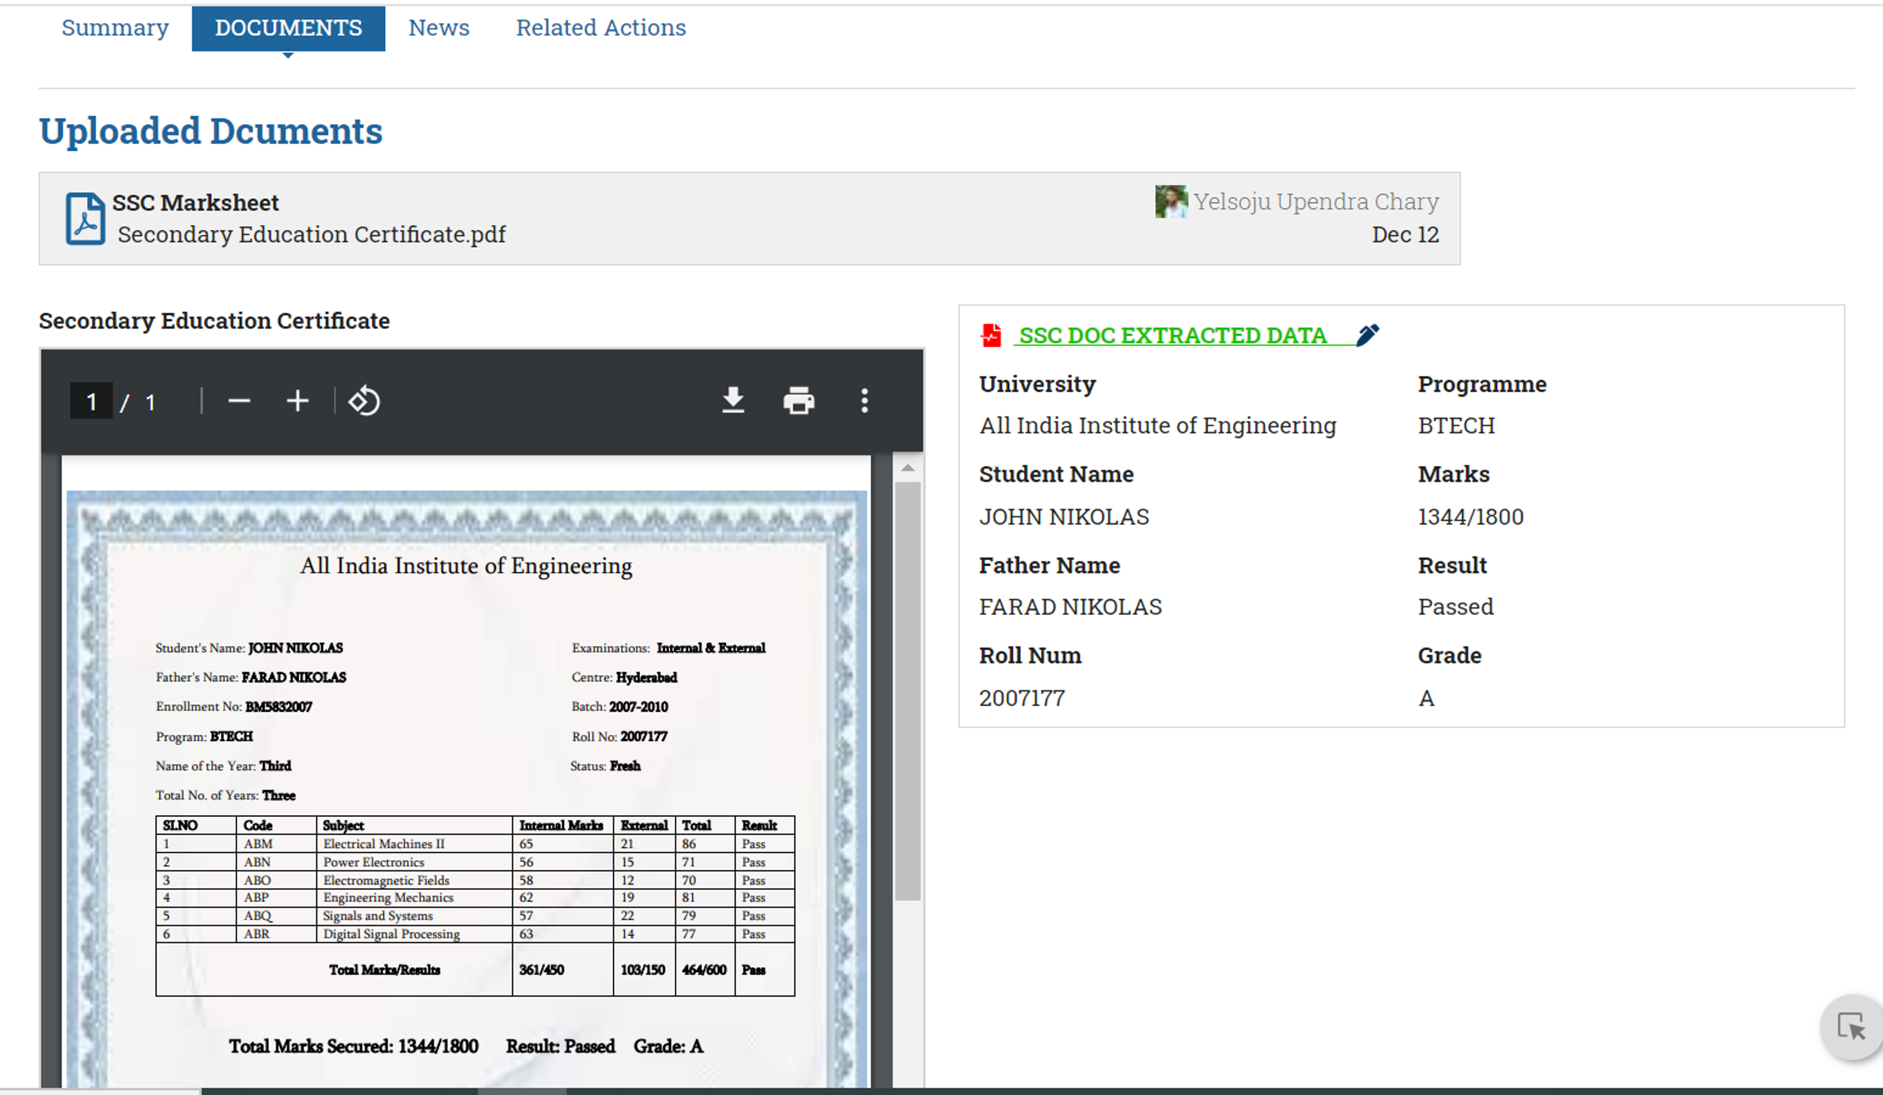Open the Related Actions tab

click(601, 27)
